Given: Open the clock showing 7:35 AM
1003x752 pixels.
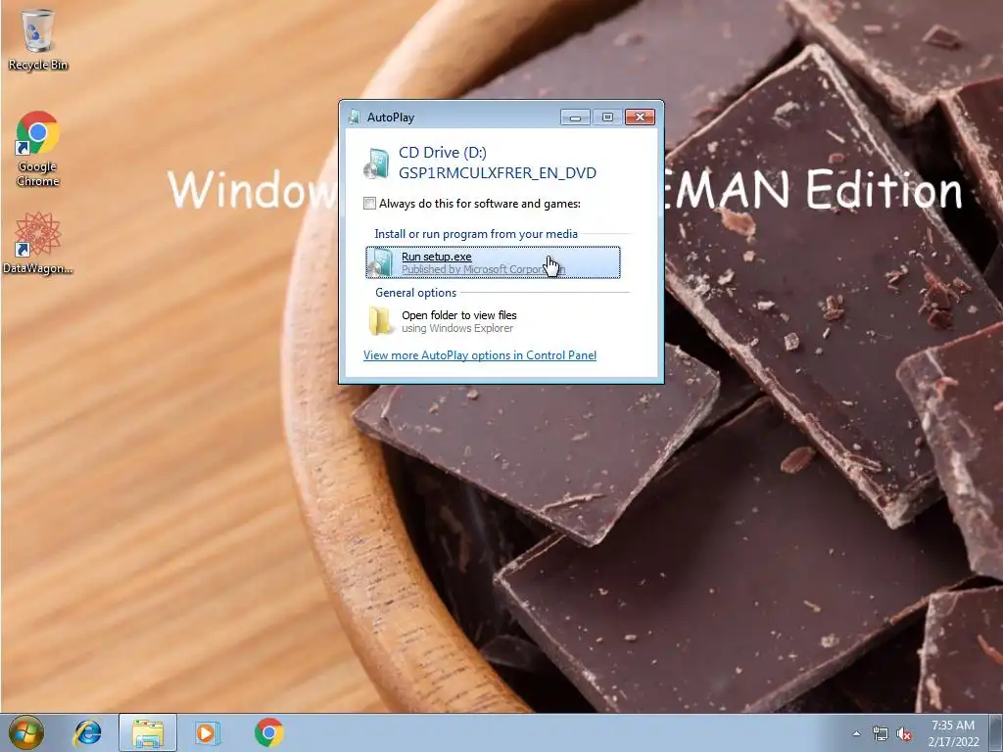Looking at the screenshot, I should 953,733.
